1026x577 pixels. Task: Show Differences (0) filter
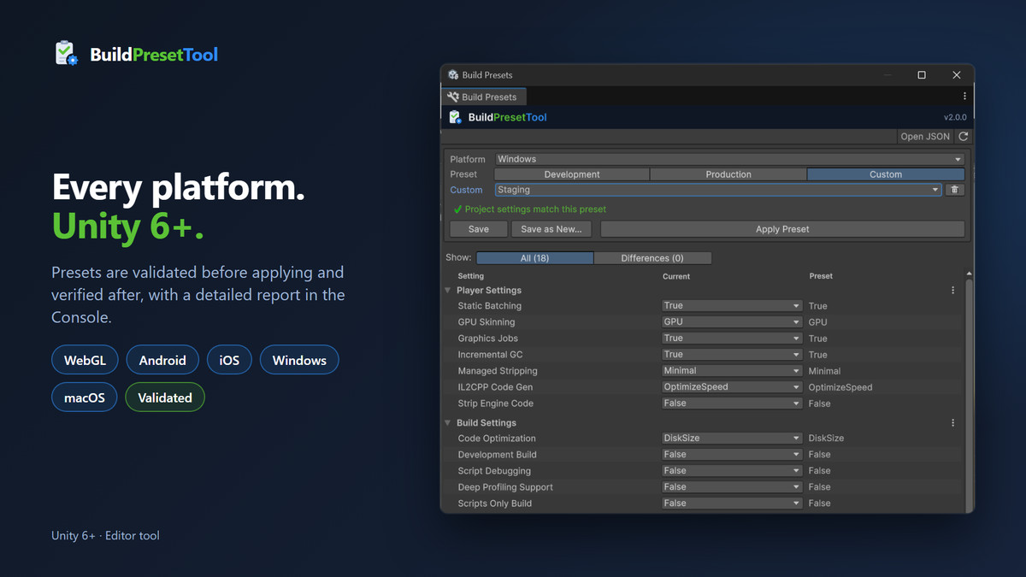(x=652, y=258)
